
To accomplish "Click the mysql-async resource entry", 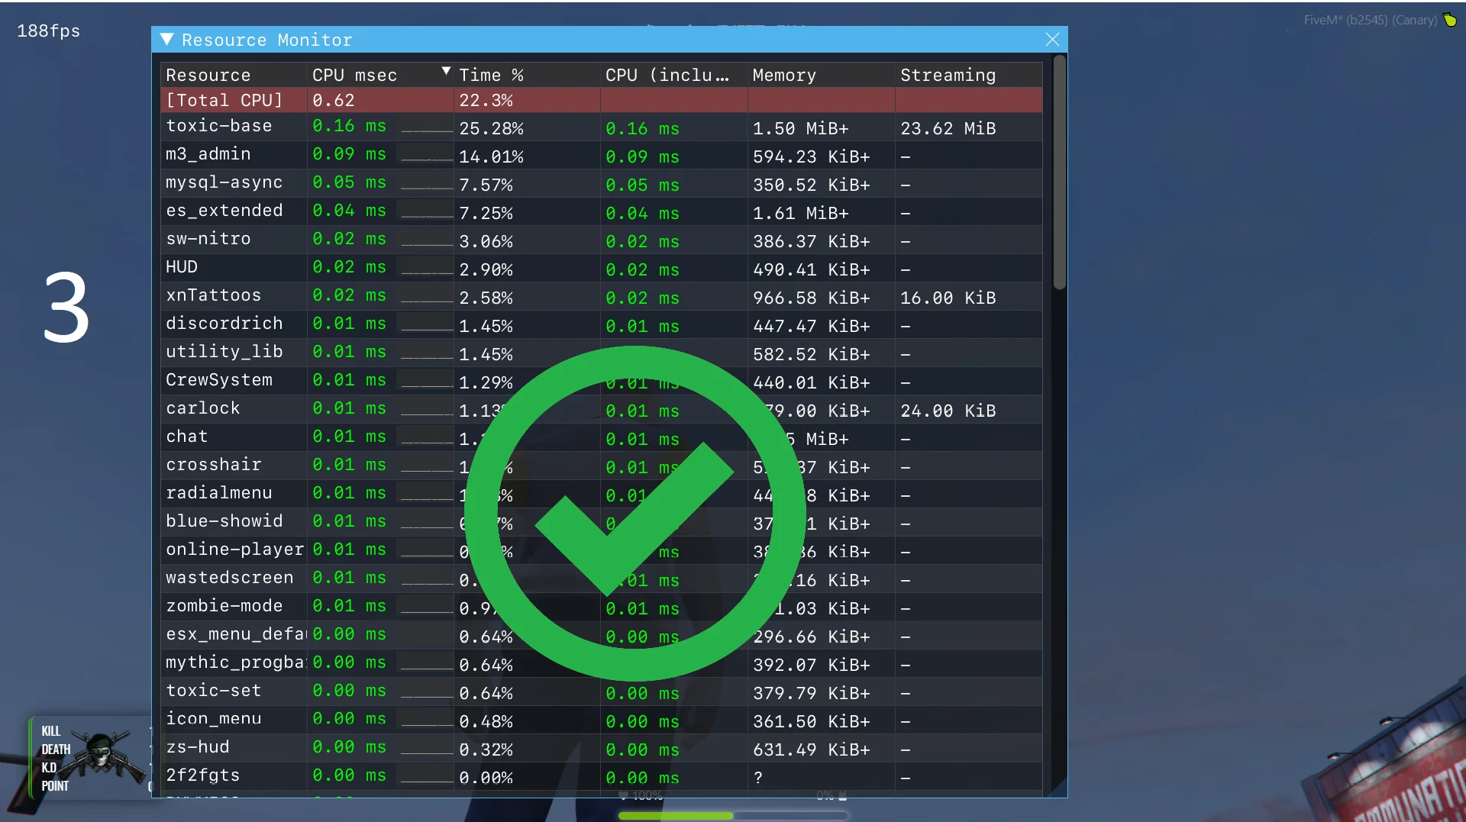I will pyautogui.click(x=224, y=182).
